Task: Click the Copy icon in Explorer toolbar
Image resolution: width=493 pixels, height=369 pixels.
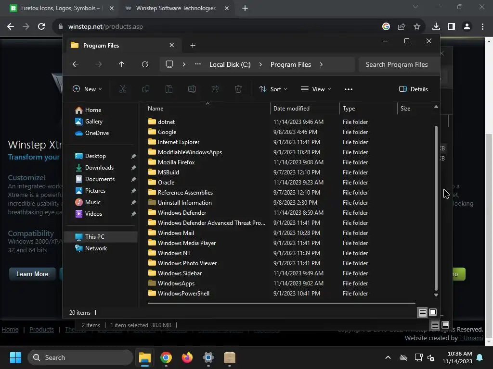Action: point(145,89)
